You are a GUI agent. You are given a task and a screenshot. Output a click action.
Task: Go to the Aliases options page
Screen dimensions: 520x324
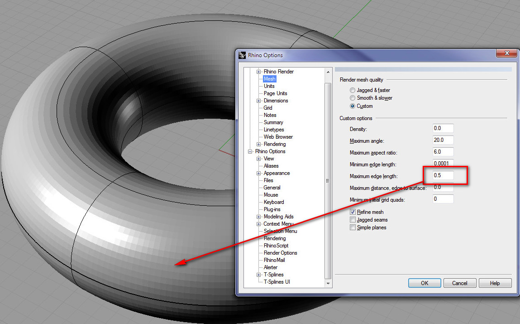[271, 166]
